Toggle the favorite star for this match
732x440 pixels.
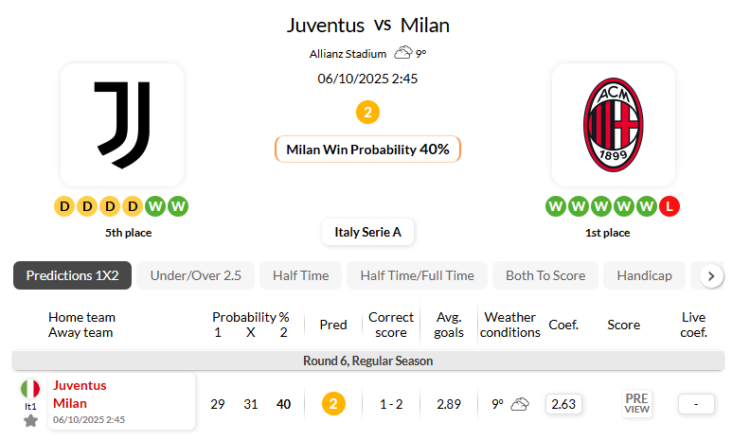pyautogui.click(x=30, y=420)
